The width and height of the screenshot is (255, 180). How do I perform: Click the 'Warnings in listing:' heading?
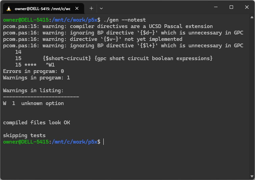[33, 91]
